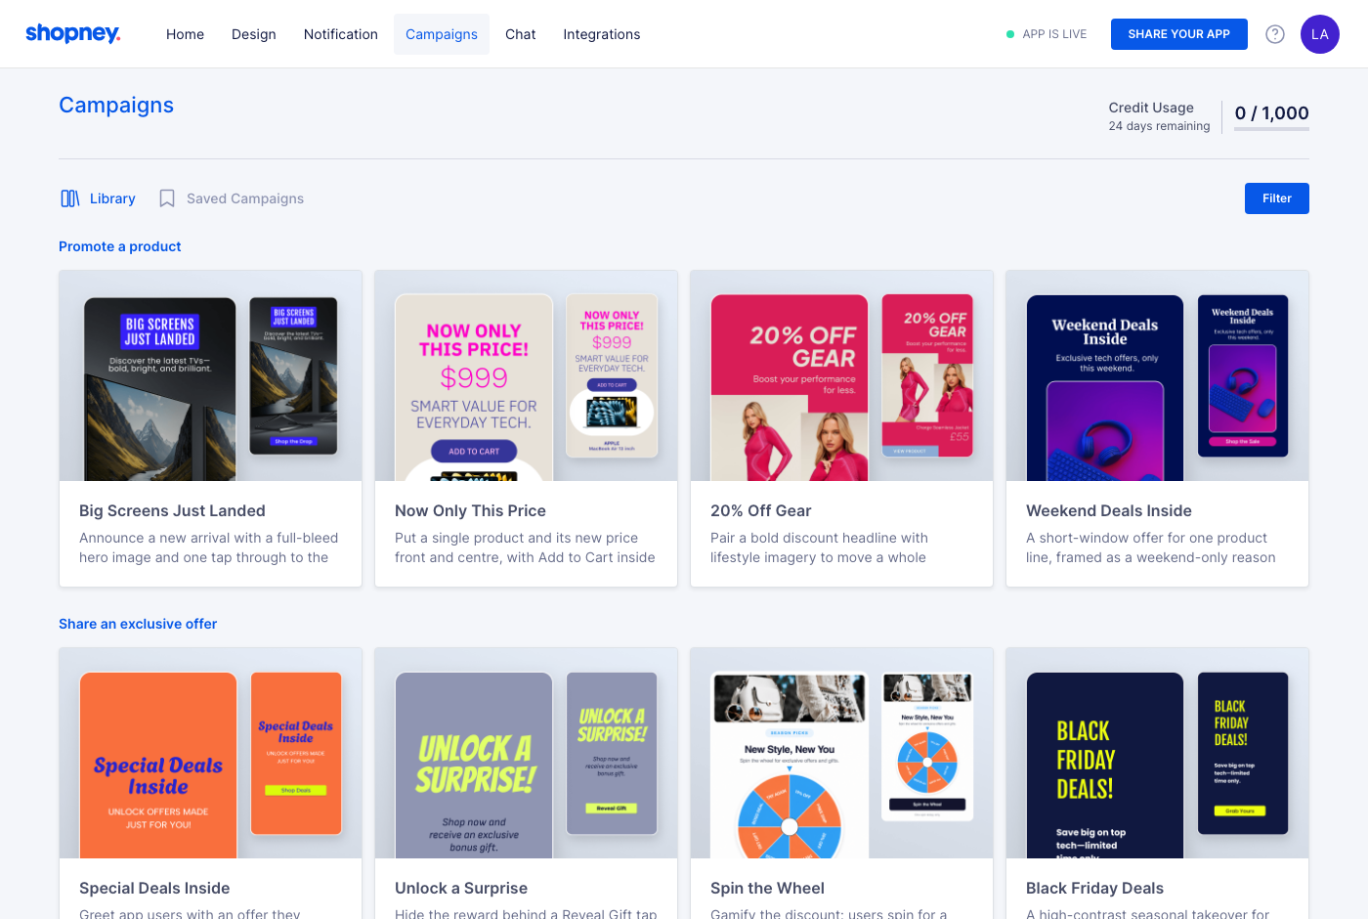This screenshot has width=1368, height=919.
Task: Click the shopney logo
Action: tap(73, 34)
